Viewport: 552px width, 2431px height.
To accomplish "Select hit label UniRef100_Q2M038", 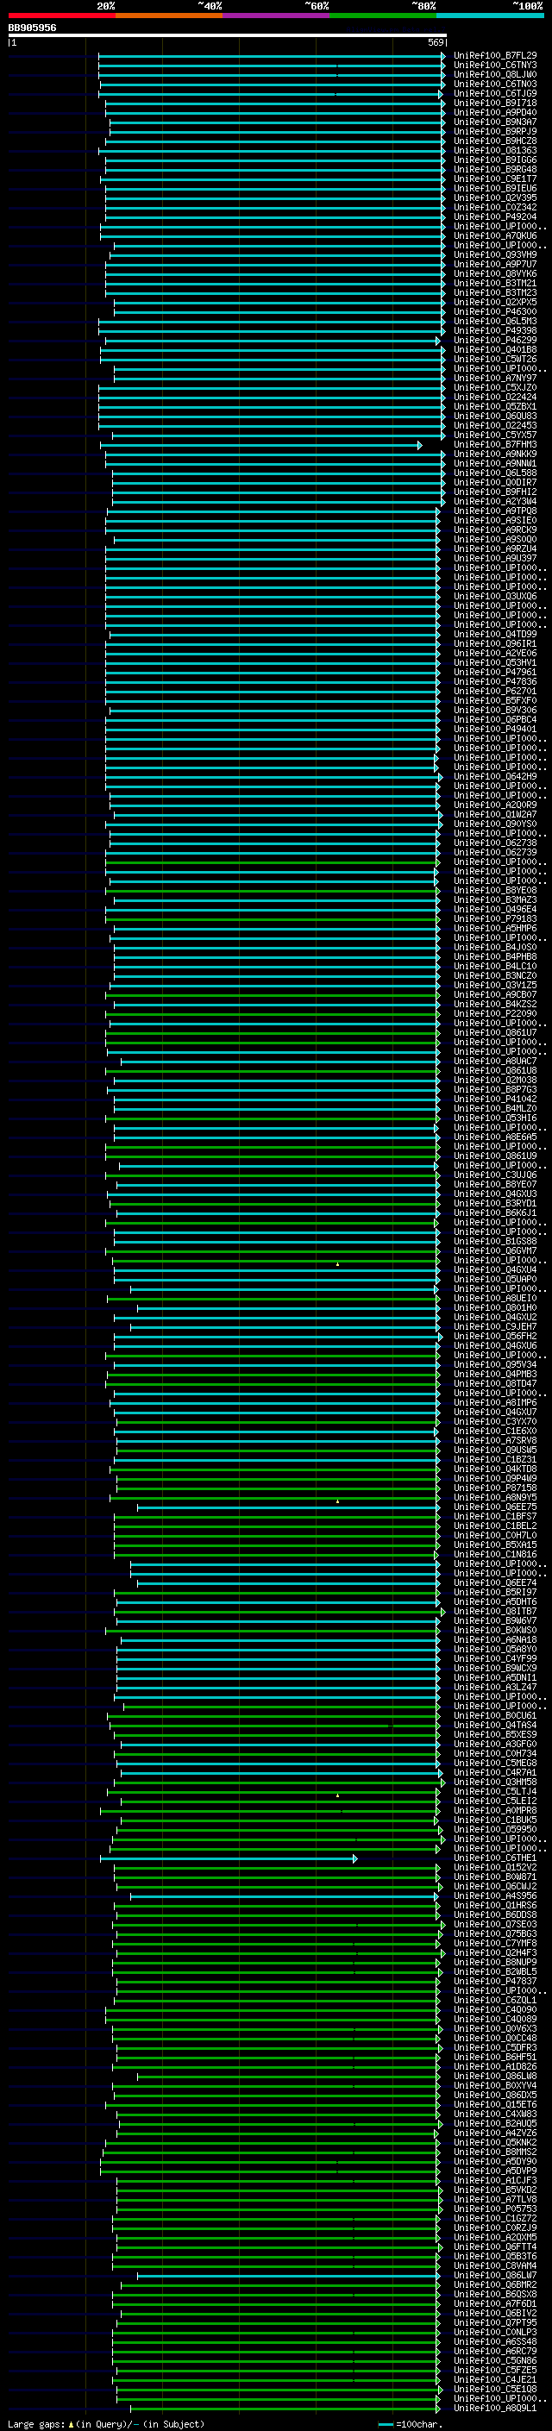I will pos(495,1081).
